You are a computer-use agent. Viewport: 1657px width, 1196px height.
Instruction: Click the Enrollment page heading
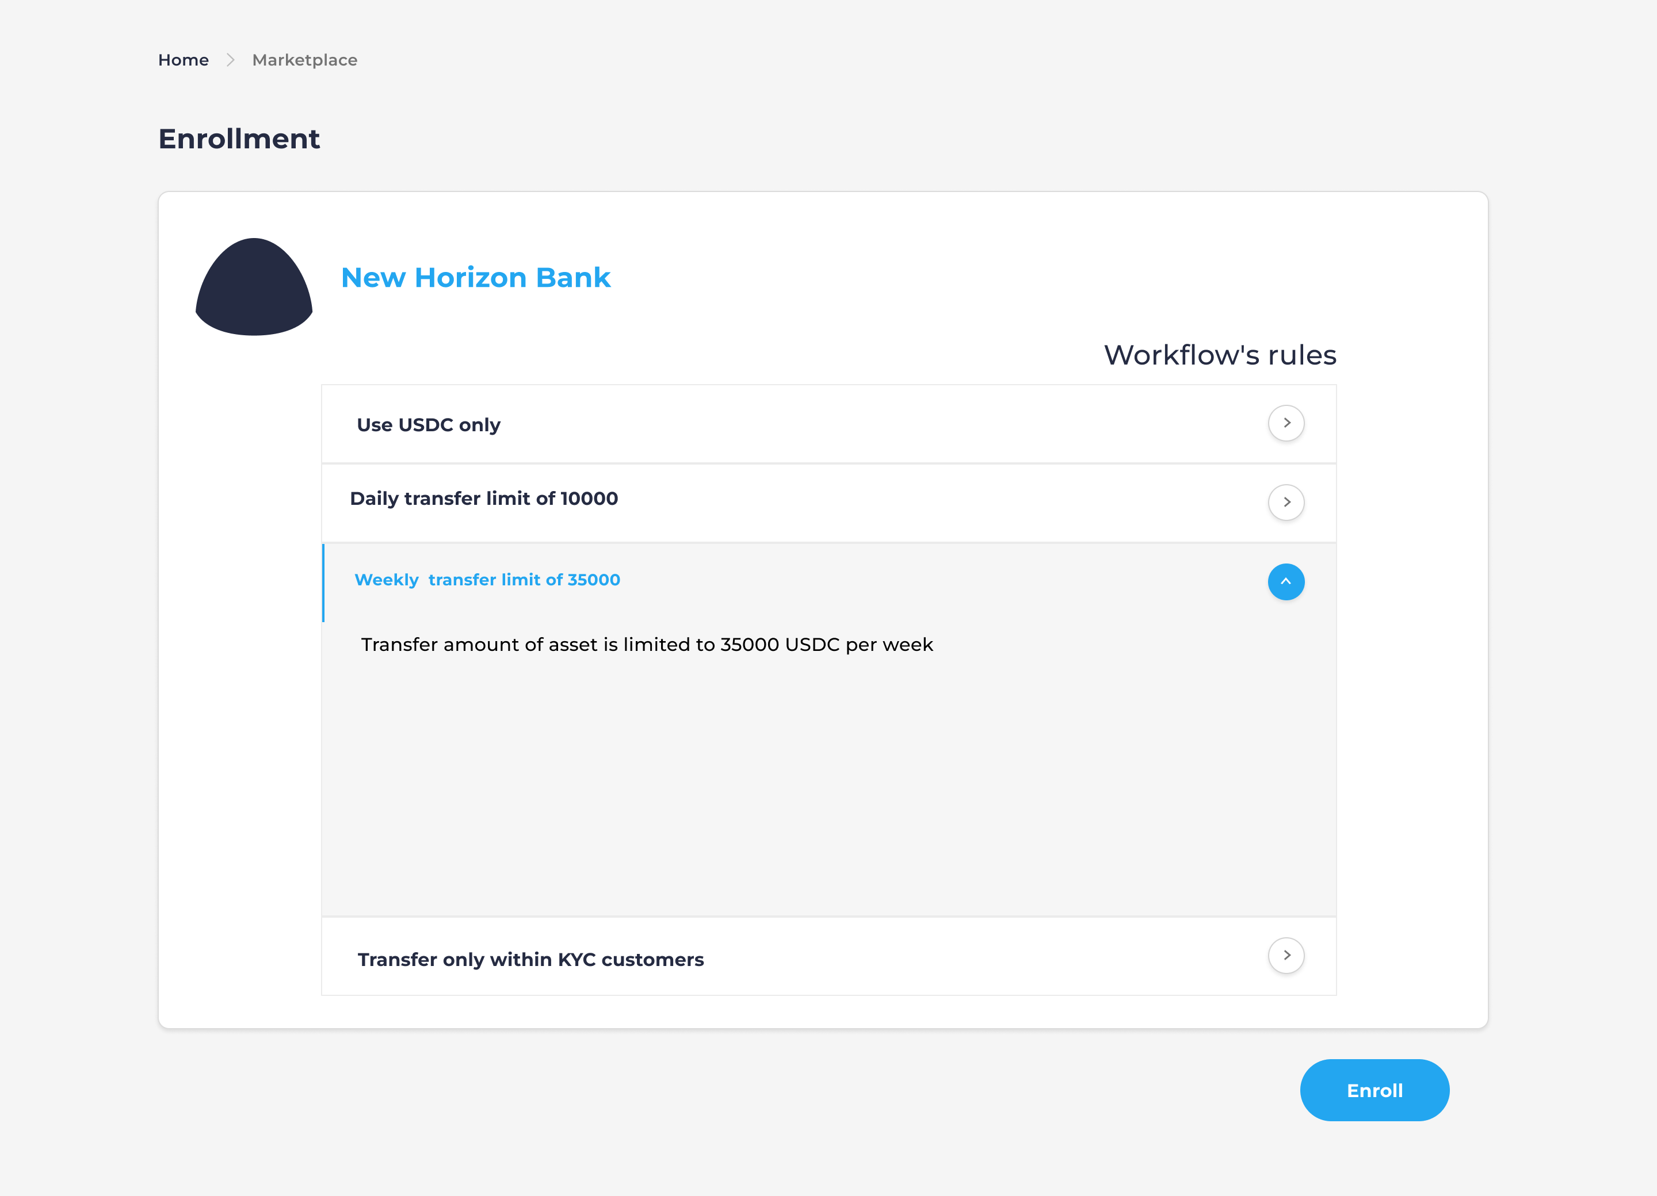[239, 139]
